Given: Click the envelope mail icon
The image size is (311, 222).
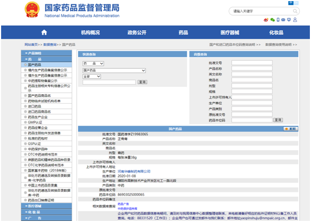Looking at the screenshot, I should click(283, 20).
